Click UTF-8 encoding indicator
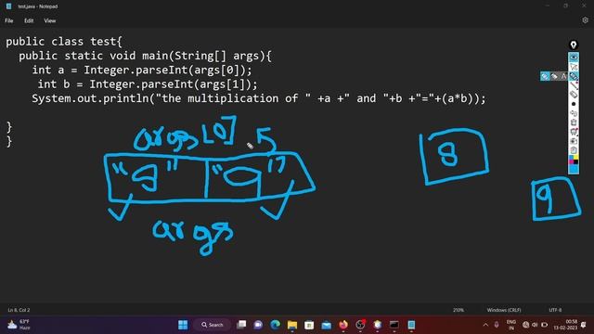This screenshot has width=594, height=334. pyautogui.click(x=555, y=310)
